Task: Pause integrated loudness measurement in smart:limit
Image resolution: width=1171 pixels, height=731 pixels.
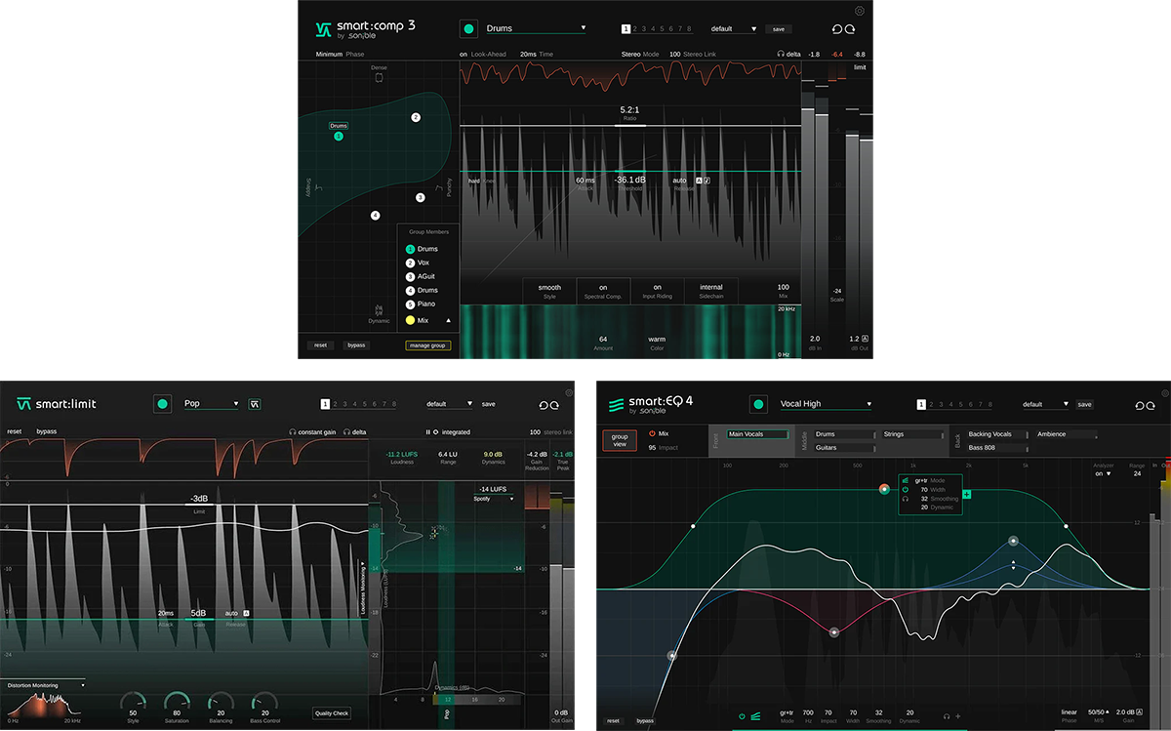Action: (427, 431)
